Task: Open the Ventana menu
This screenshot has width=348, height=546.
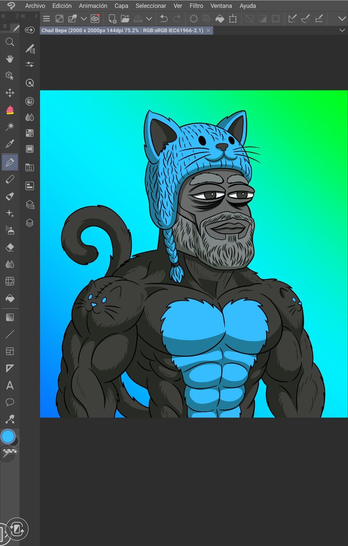Action: [x=221, y=6]
